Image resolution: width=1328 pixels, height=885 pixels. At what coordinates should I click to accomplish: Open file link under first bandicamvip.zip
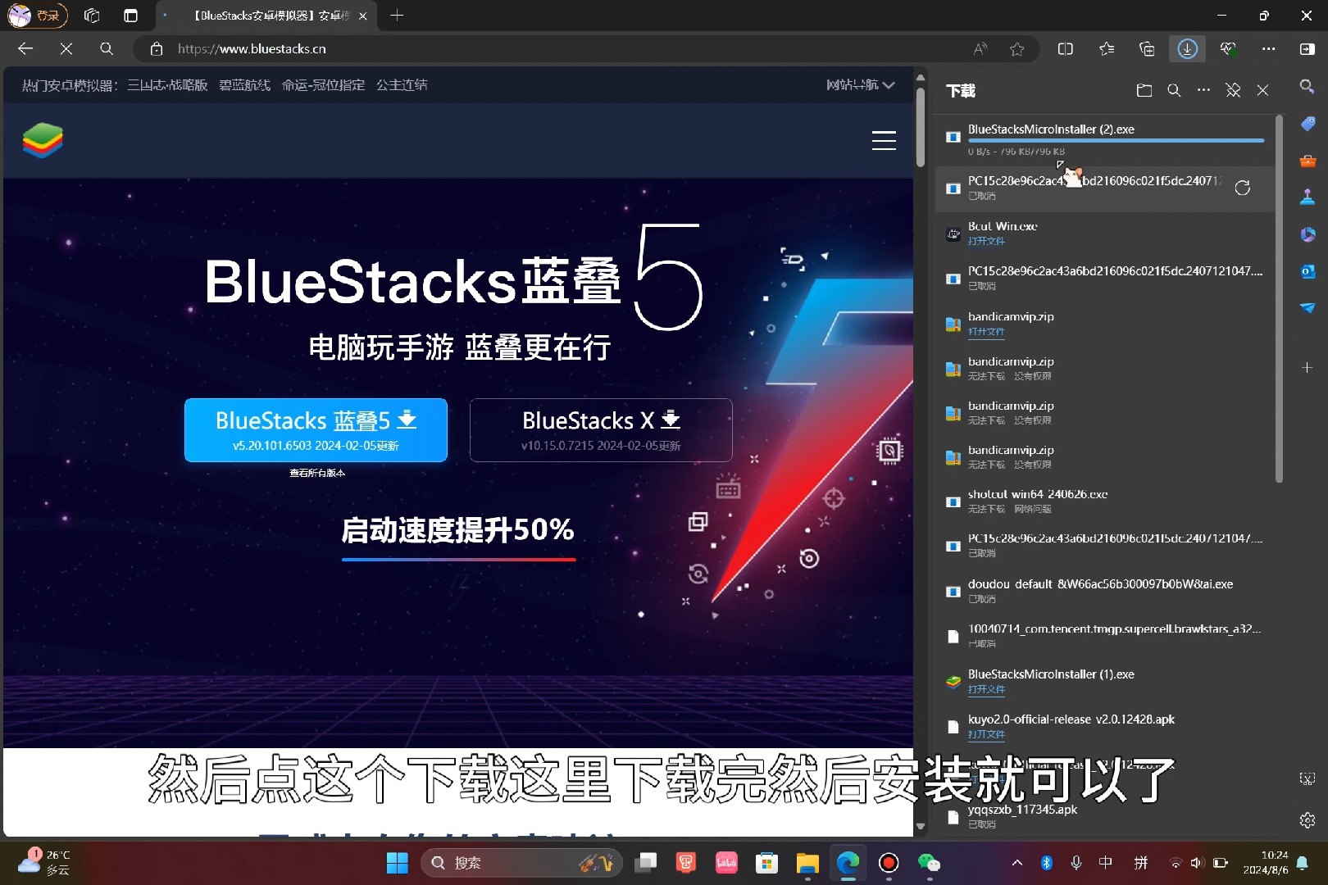tap(986, 332)
